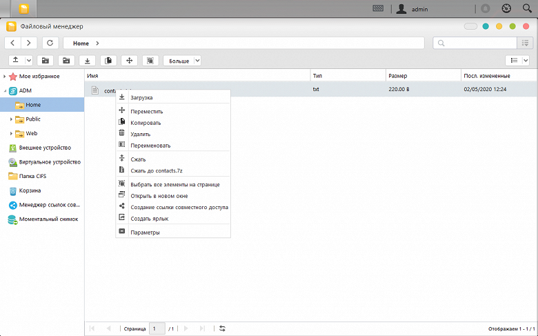Click the advanced search options icon
Screen dimensions: 538x336
click(525, 43)
